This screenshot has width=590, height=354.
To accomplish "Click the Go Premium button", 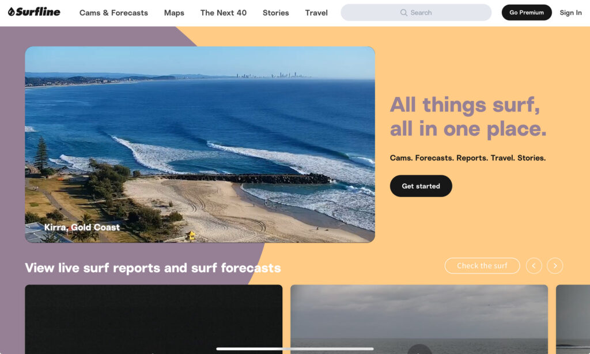I will tap(526, 11).
